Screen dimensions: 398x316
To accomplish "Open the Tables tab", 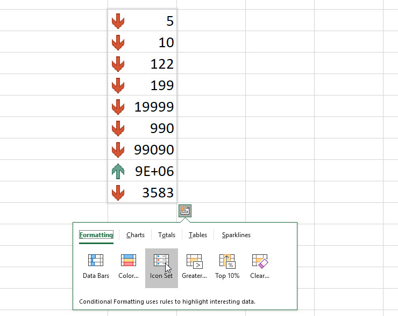I will pos(198,235).
